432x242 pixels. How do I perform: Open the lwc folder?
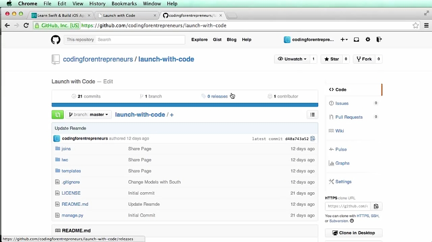click(65, 160)
